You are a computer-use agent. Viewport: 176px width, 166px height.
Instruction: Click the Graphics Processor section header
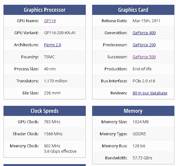point(45,10)
